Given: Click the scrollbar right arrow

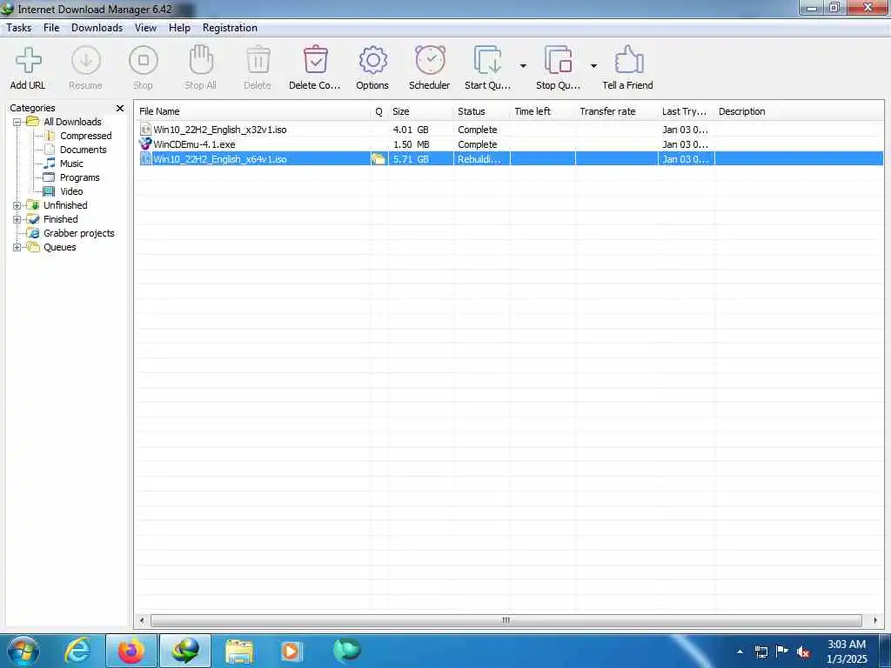Looking at the screenshot, I should (x=875, y=620).
